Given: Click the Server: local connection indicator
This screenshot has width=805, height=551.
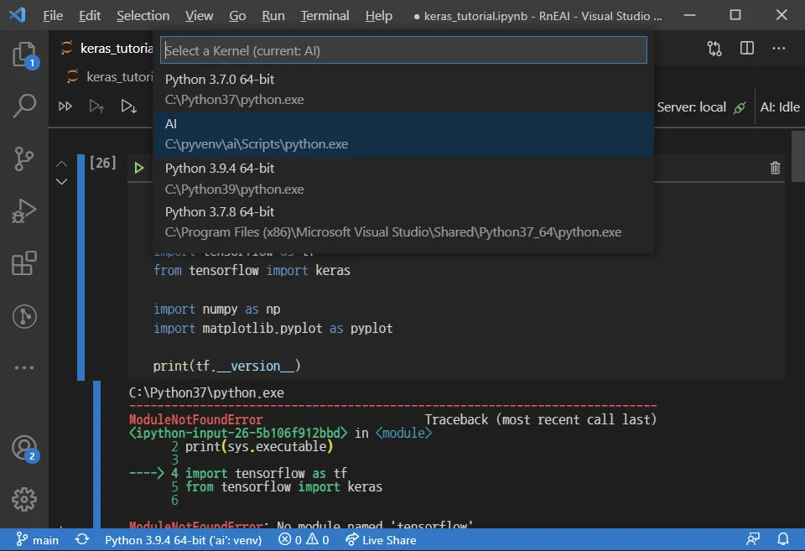Looking at the screenshot, I should (701, 107).
